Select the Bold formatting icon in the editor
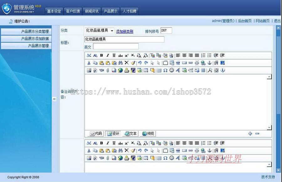Image resolution: width=282 pixels, height=182 pixels. point(101,55)
